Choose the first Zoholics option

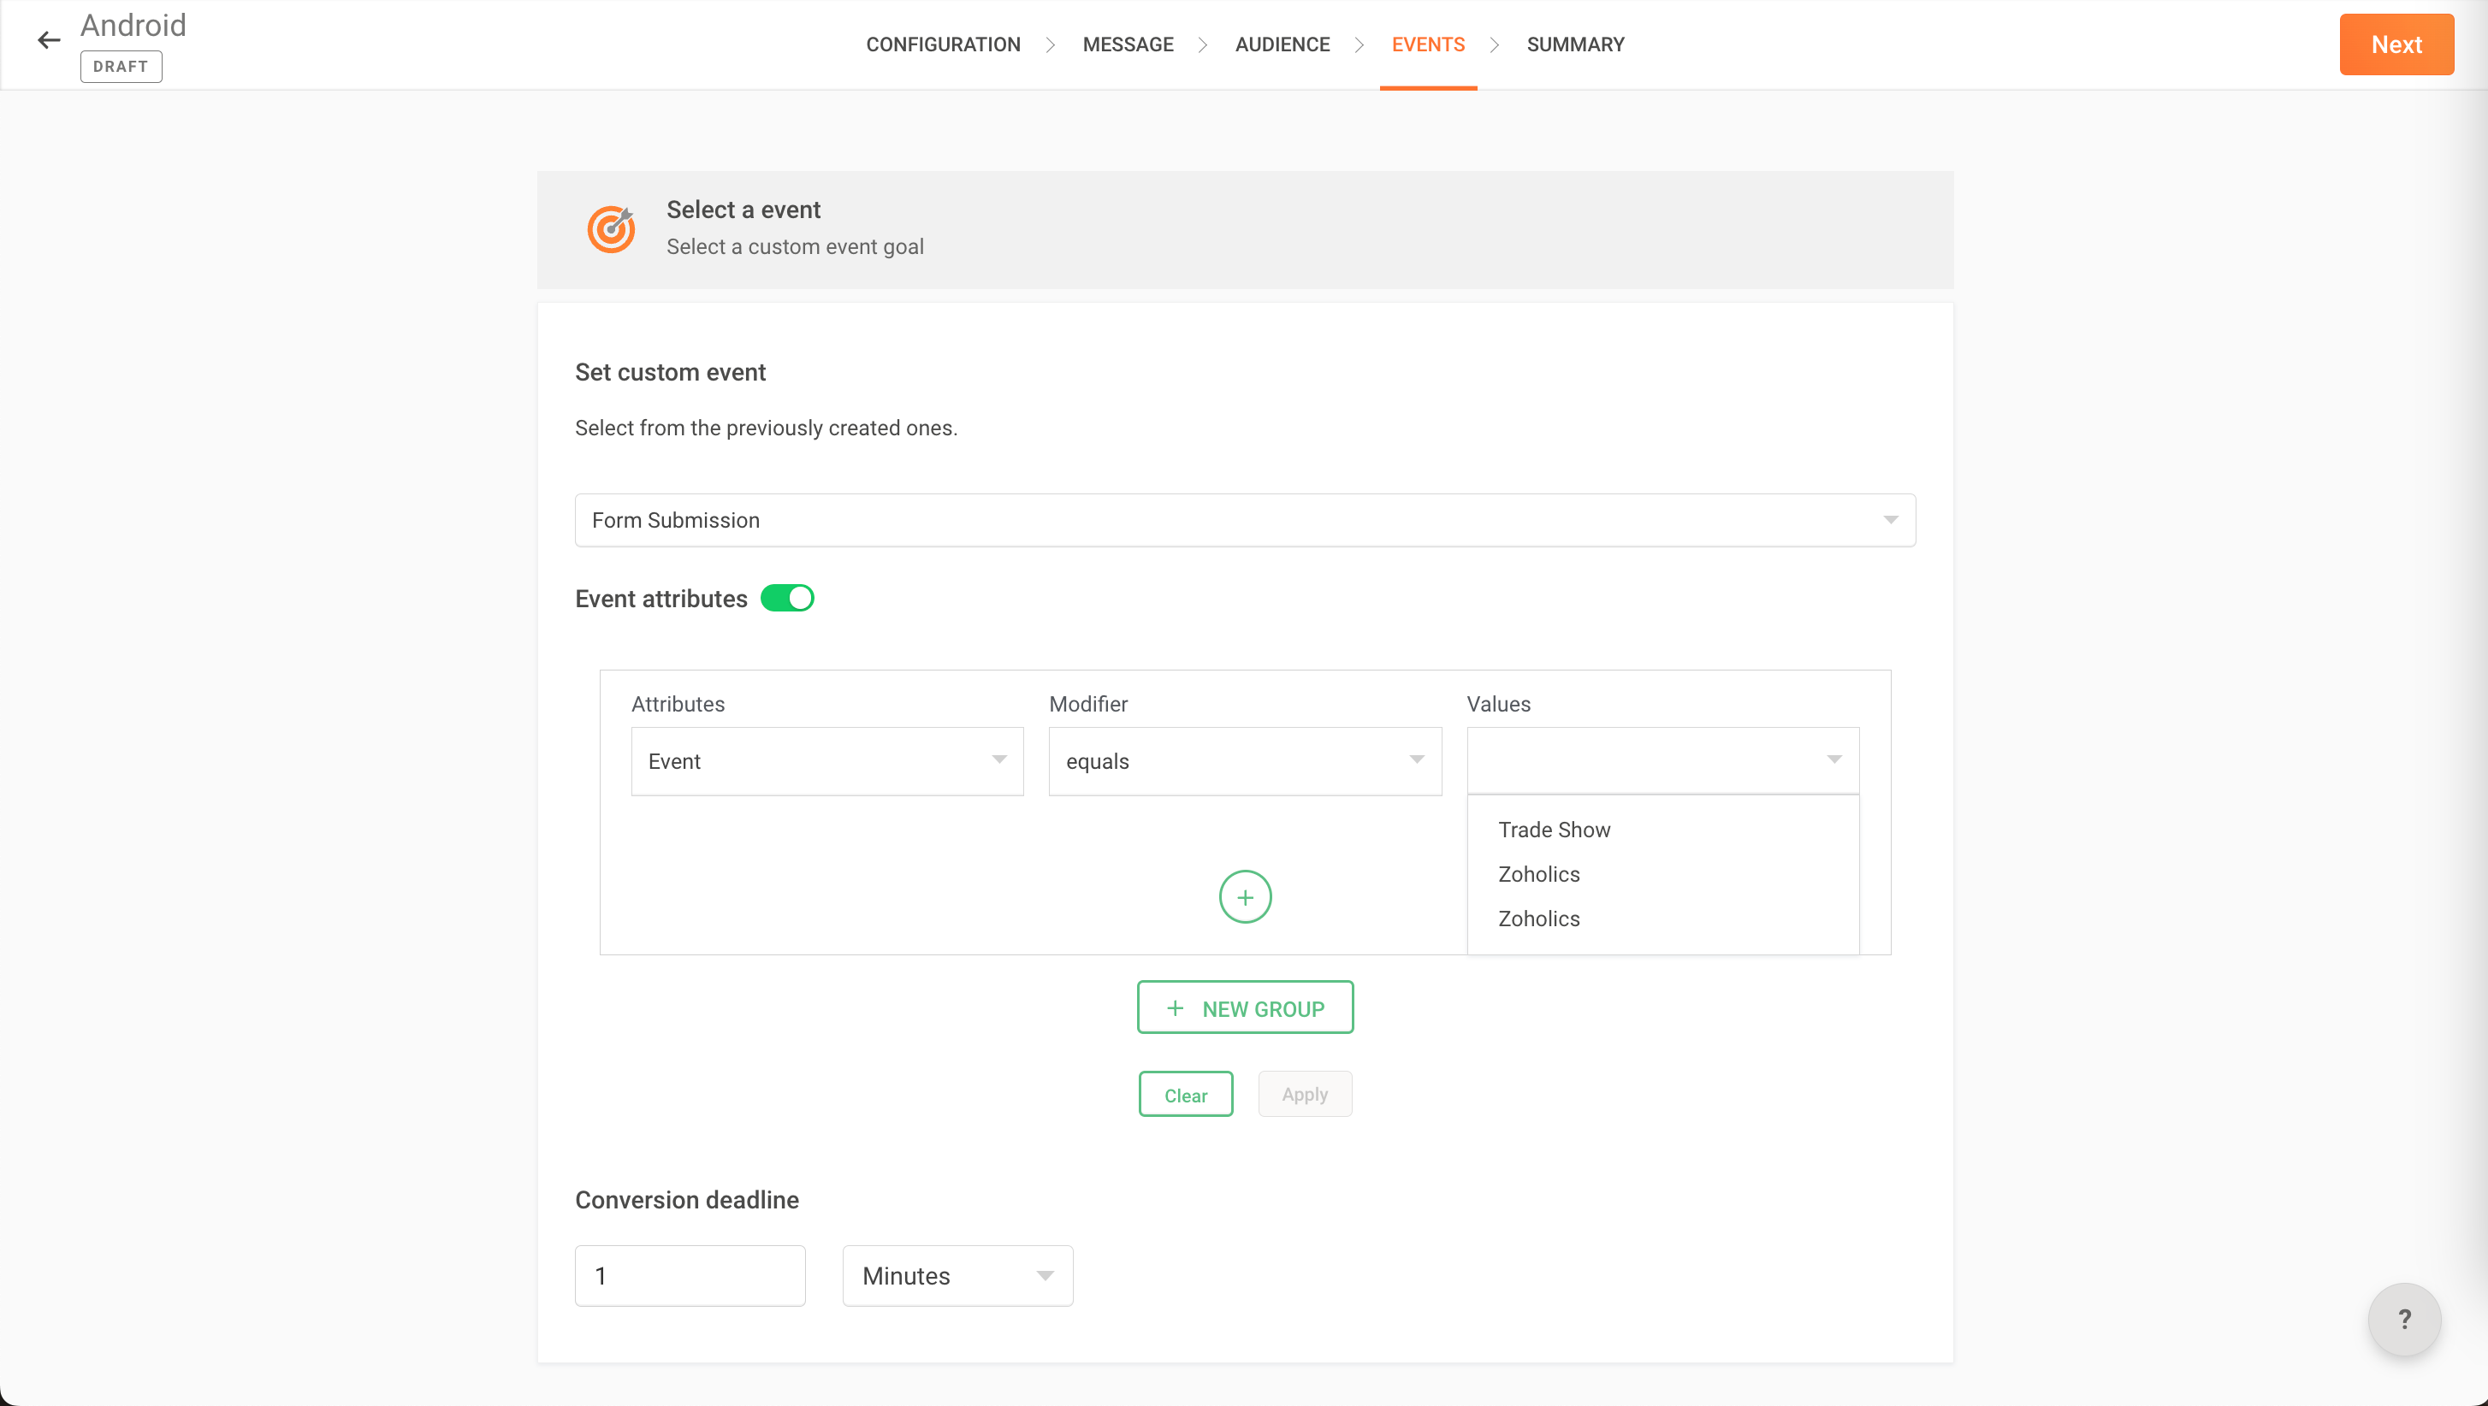(x=1538, y=874)
